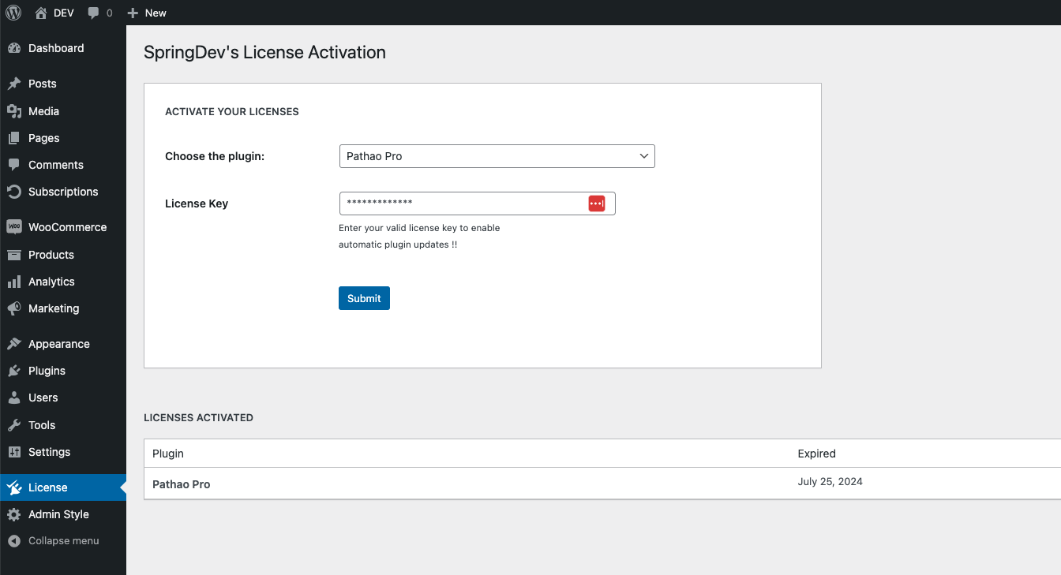
Task: Open the comments bubble icon in admin bar
Action: [94, 13]
